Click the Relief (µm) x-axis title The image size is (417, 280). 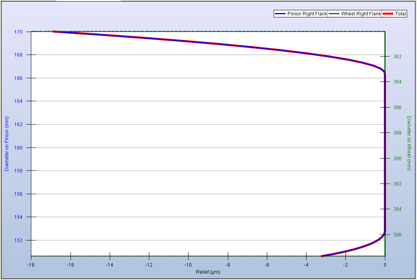pyautogui.click(x=208, y=272)
